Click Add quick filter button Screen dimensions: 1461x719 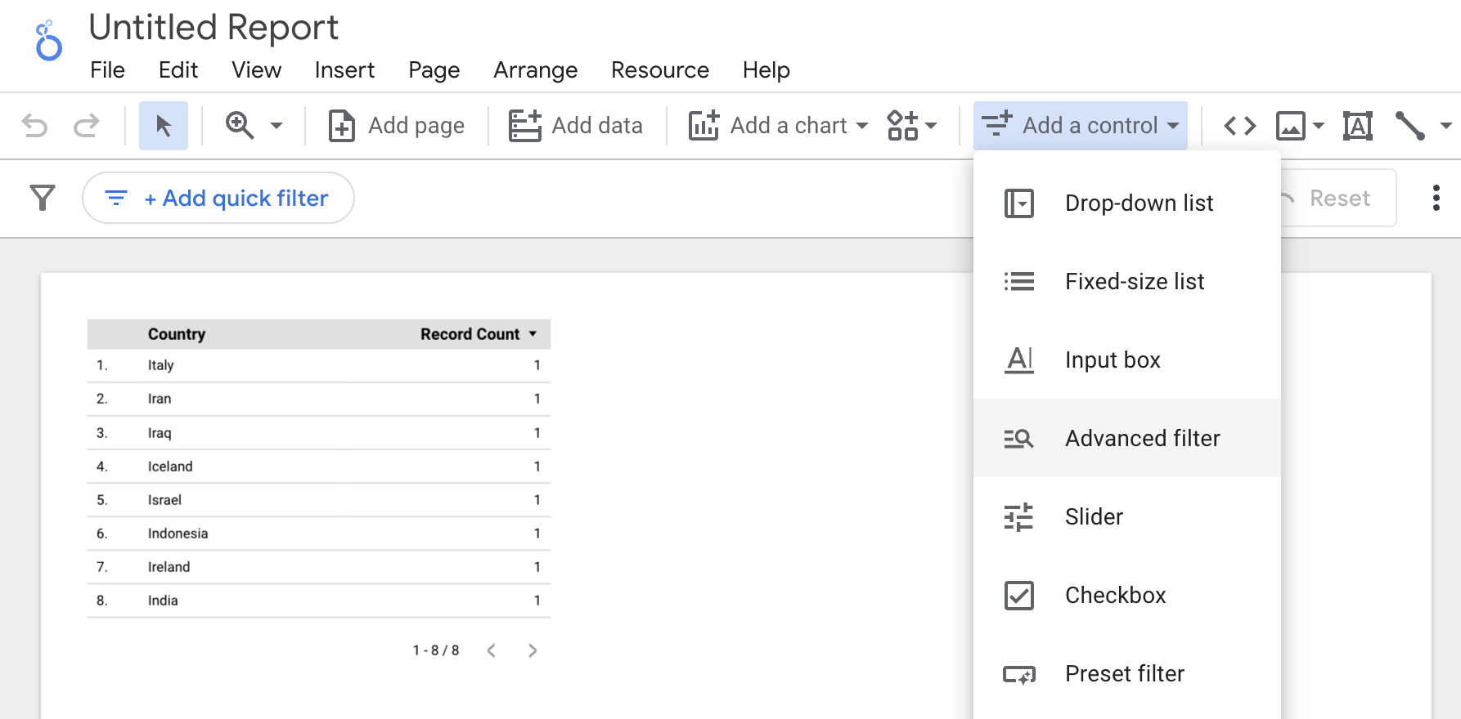(x=218, y=198)
